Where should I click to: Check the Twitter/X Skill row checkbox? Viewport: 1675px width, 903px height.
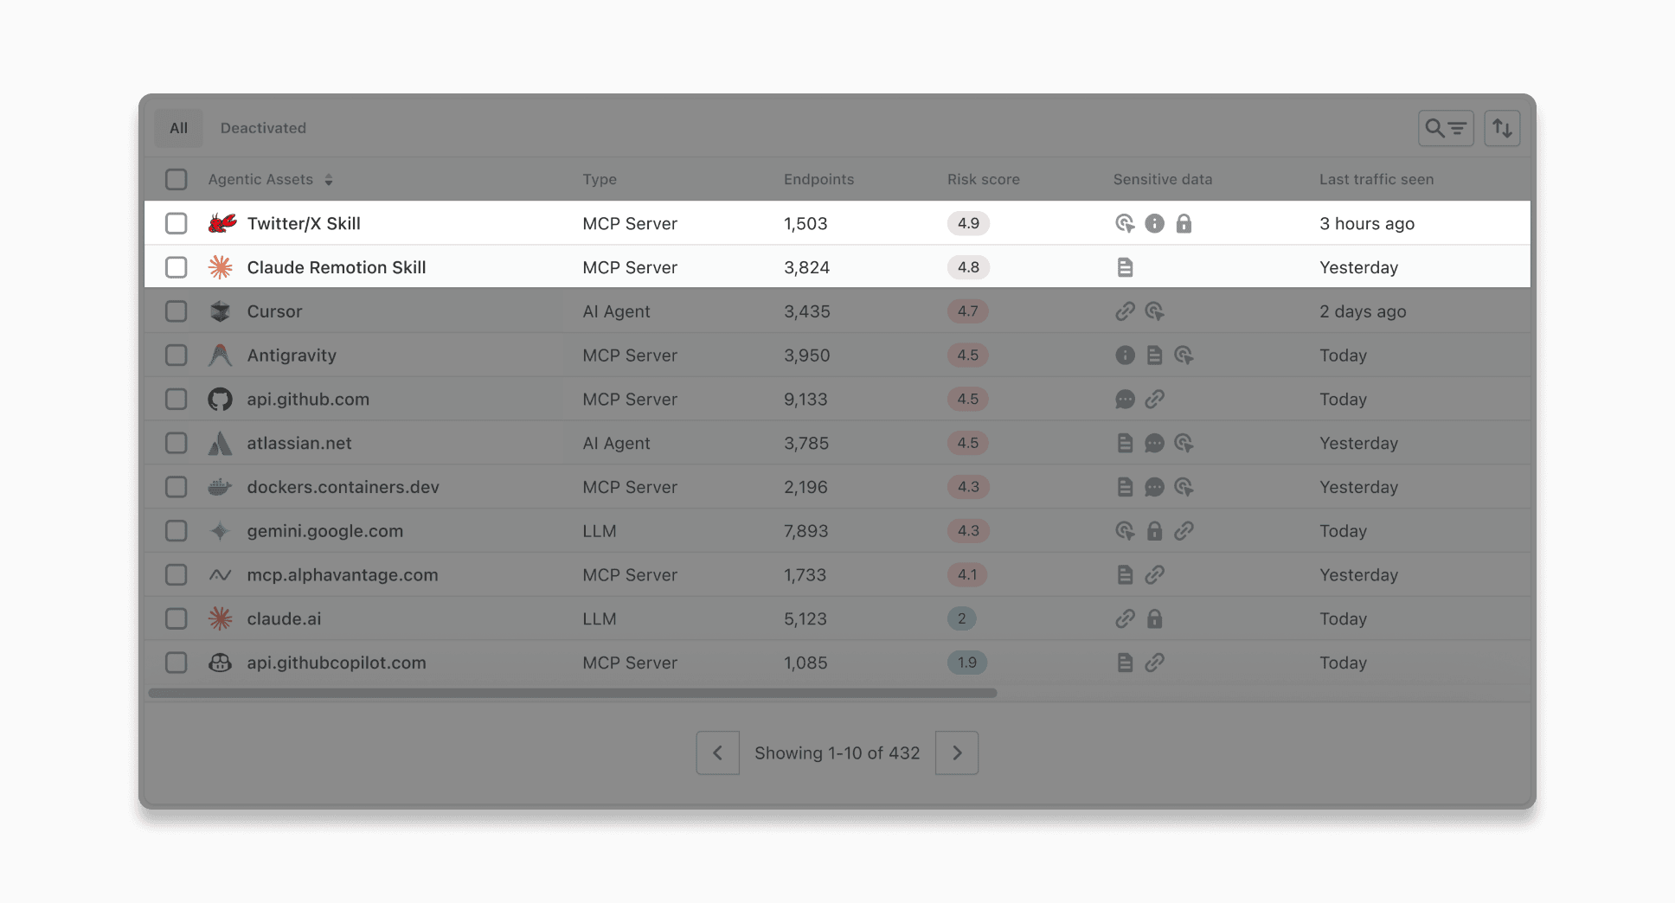[176, 223]
